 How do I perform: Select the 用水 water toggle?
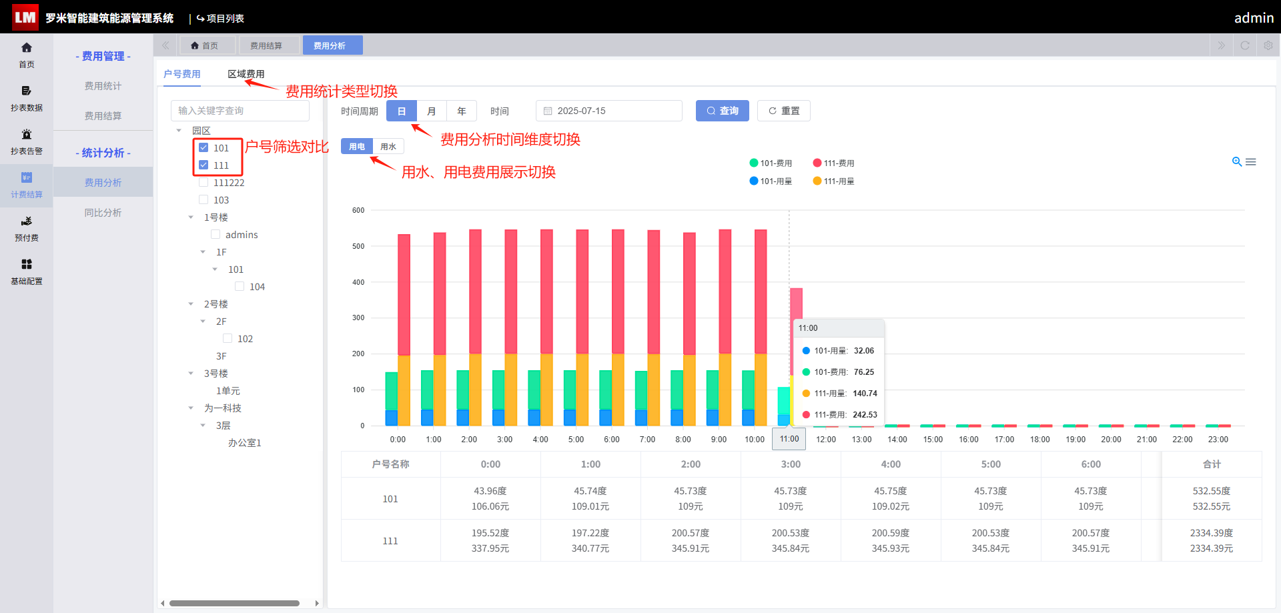pos(388,146)
